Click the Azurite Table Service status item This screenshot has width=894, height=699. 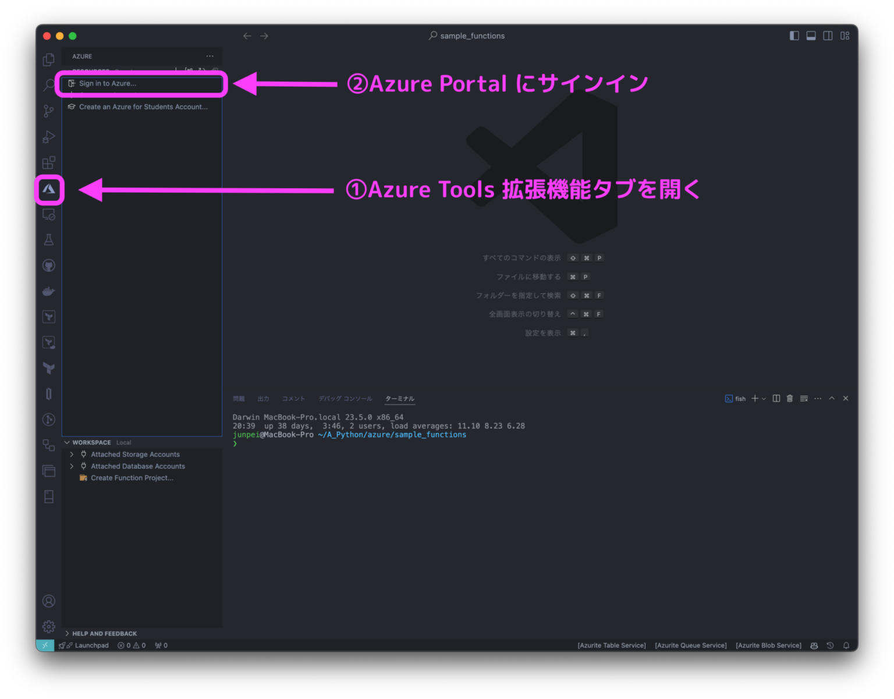coord(611,645)
